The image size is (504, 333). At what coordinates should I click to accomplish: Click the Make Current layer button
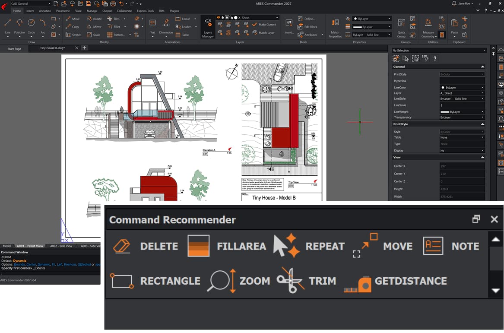pyautogui.click(x=264, y=25)
